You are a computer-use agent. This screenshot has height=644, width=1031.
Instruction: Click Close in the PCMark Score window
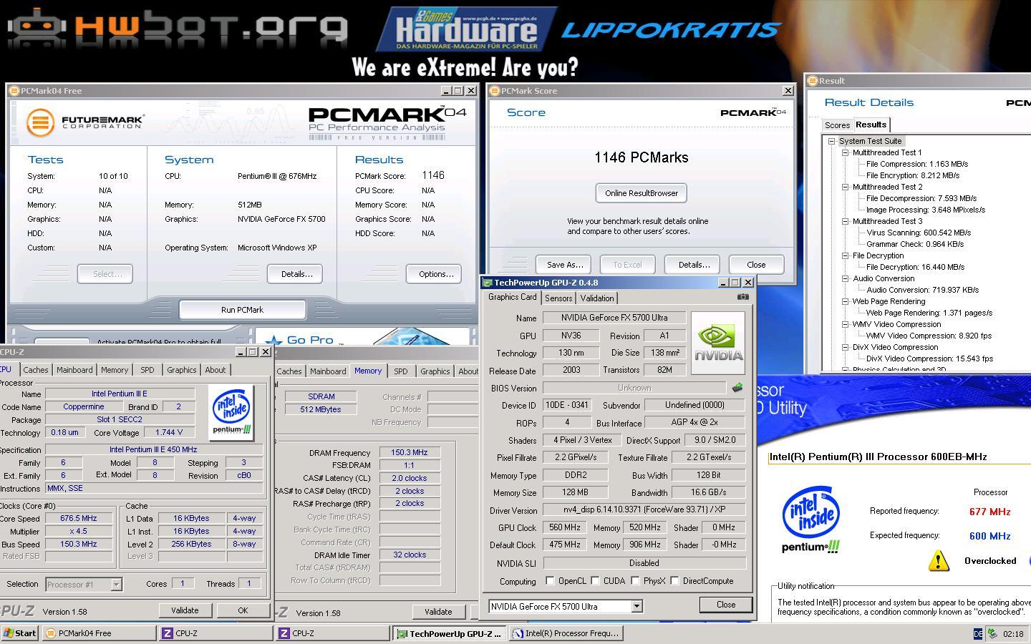[756, 265]
